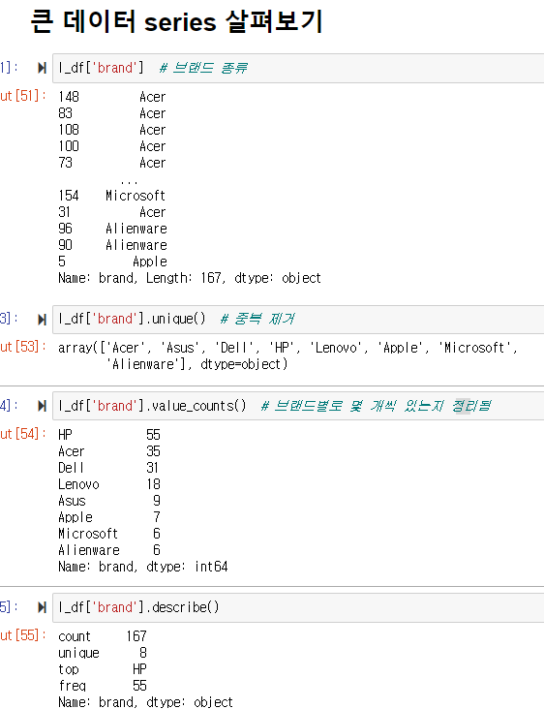The width and height of the screenshot is (544, 709).
Task: Click value count row 'Lenovo 18'
Action: click(x=109, y=484)
